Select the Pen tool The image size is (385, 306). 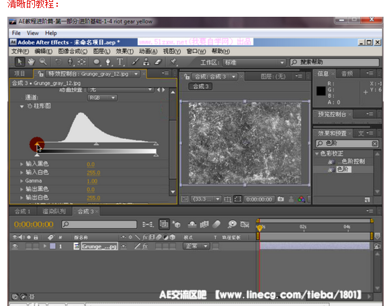point(108,62)
